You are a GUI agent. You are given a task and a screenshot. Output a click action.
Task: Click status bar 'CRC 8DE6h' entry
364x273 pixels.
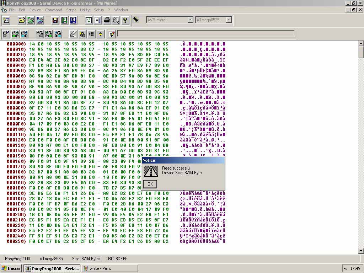pyautogui.click(x=117, y=259)
